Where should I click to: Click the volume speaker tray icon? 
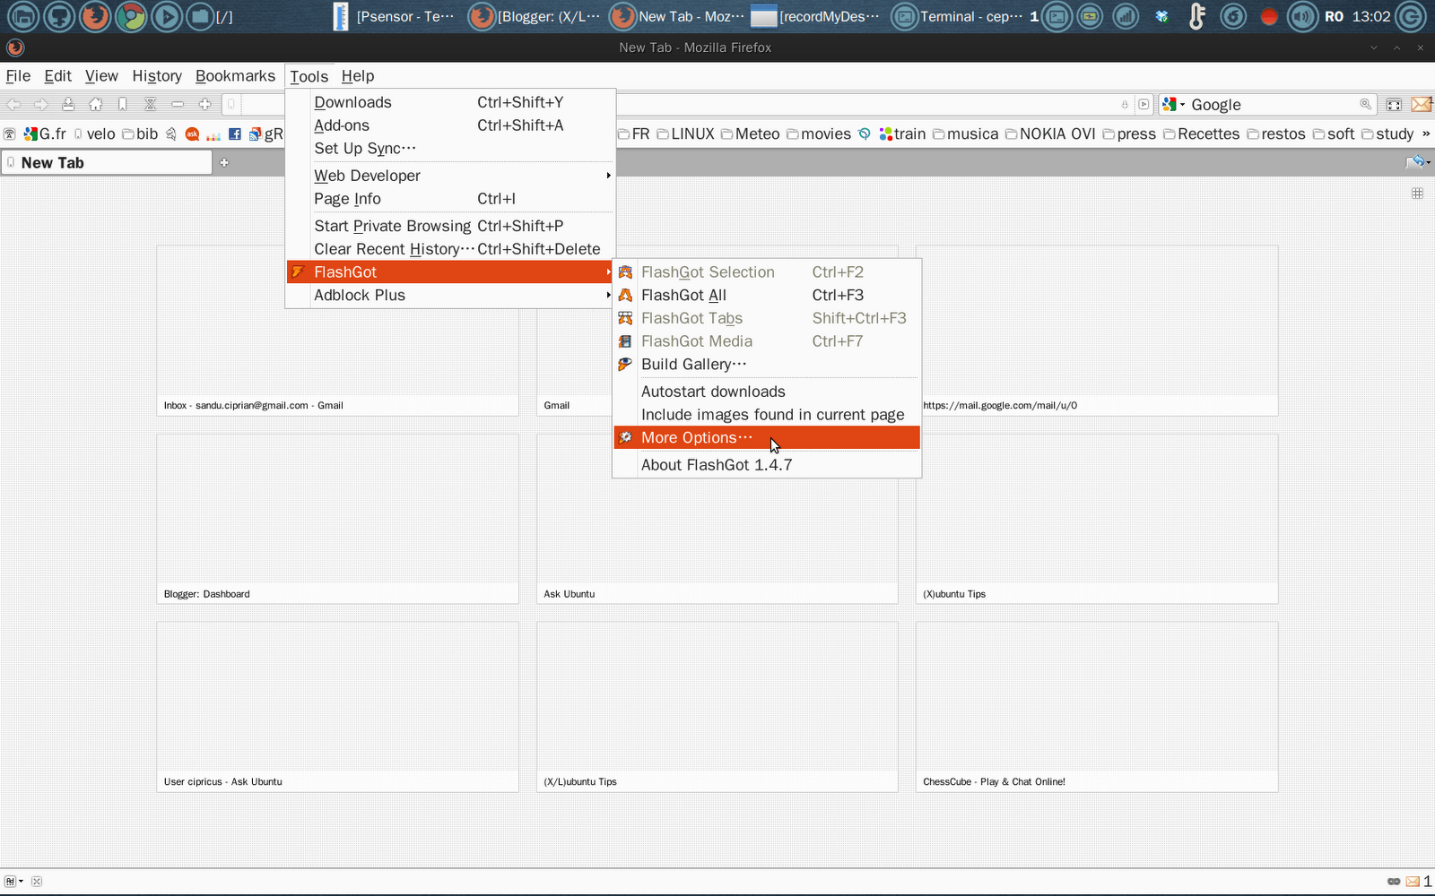click(1302, 16)
